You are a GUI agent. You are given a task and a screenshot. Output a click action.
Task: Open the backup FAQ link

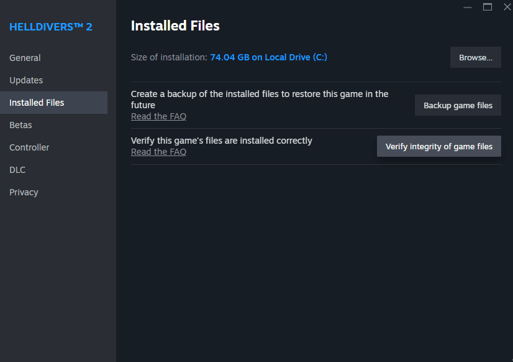click(158, 116)
